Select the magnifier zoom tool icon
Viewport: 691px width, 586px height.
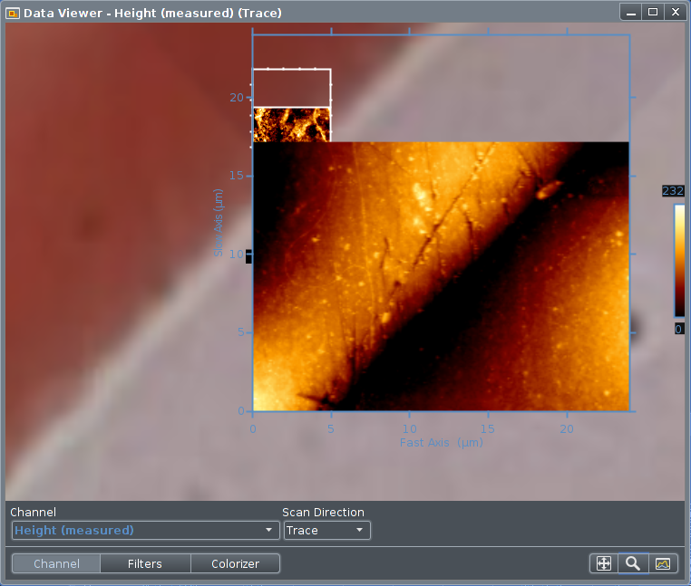click(633, 563)
